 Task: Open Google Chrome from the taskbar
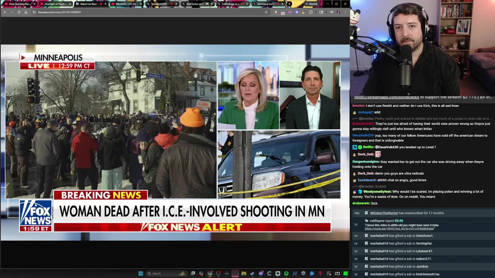click(210, 273)
